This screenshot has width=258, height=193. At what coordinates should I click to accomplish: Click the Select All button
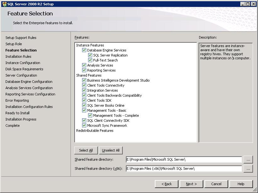(86, 150)
